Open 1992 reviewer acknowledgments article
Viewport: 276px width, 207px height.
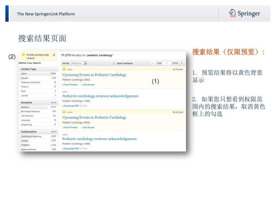[100, 96]
